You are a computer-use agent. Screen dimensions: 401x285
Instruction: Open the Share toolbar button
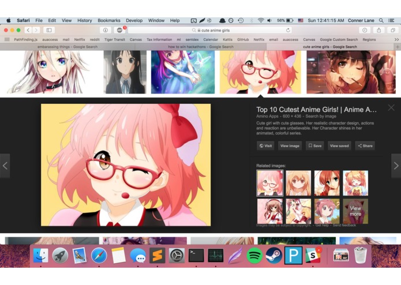click(378, 30)
